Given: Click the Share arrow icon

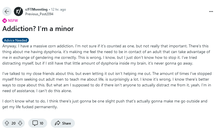Looking at the screenshot, I should click(x=57, y=123).
